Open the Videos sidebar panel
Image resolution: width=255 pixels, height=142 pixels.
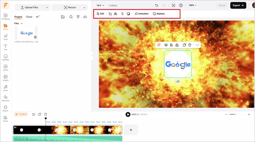(5, 68)
